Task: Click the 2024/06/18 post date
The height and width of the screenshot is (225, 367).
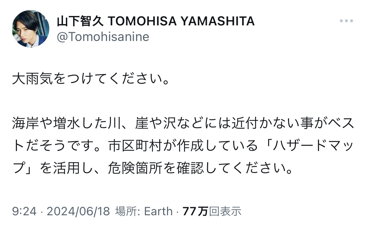Action: tap(78, 212)
